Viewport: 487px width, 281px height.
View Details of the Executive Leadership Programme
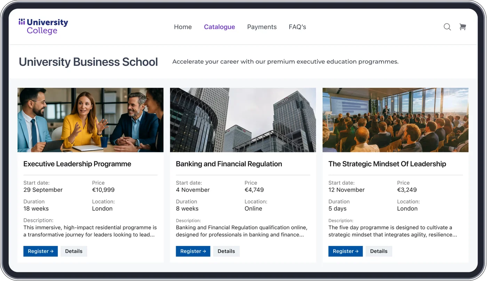coord(74,251)
